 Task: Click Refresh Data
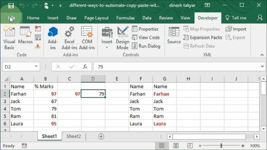(199, 46)
